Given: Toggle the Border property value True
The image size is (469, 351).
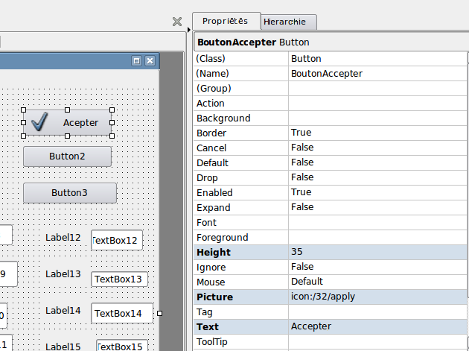Looking at the screenshot, I should 377,133.
